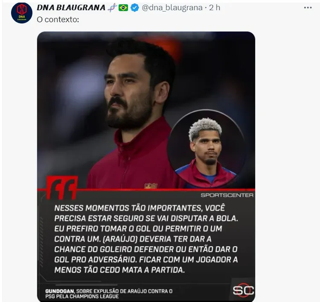Click the "(ARAÚJO)" text in the quote
320x302 pixels.
pos(120,239)
